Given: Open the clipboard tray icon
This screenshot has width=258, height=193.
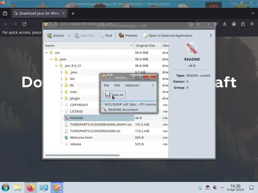Looking at the screenshot, I should (208, 187).
